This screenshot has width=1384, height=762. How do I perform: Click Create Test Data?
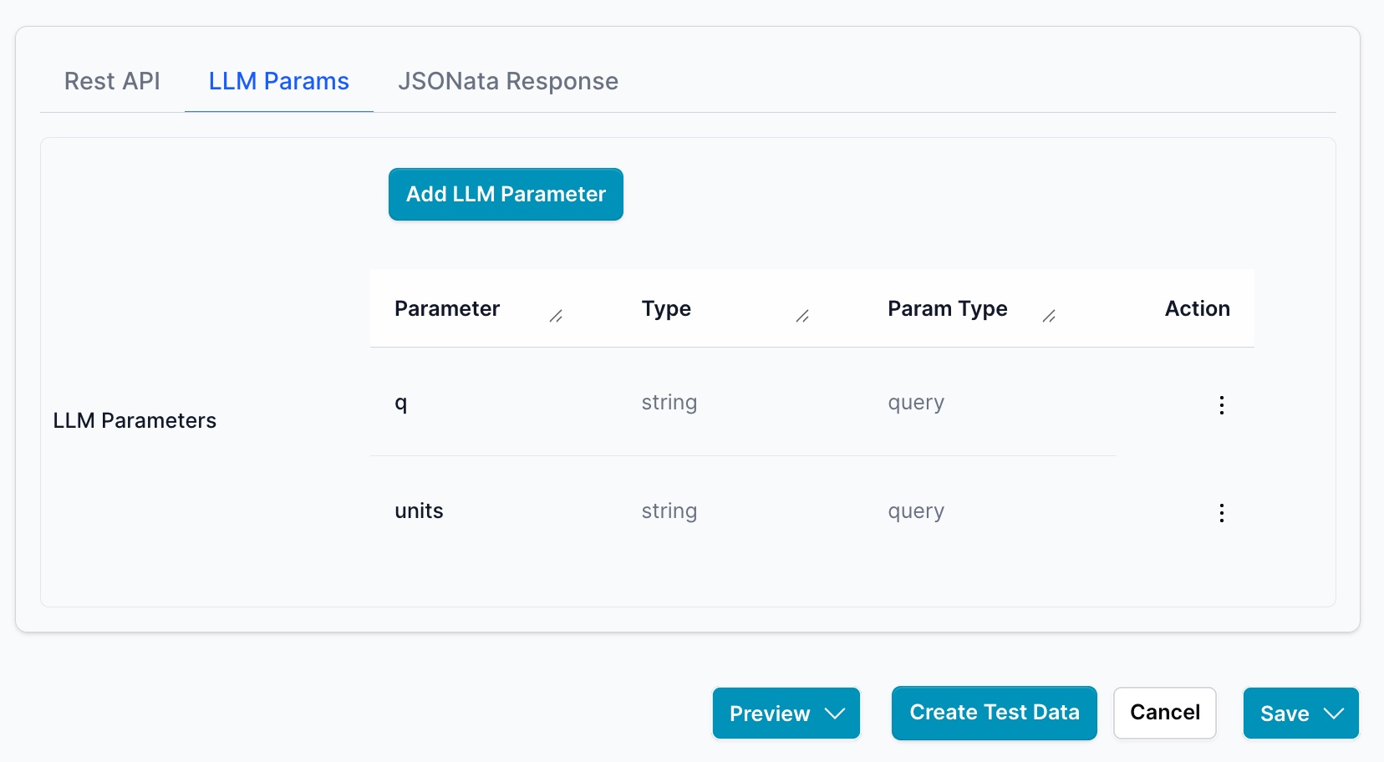point(994,713)
